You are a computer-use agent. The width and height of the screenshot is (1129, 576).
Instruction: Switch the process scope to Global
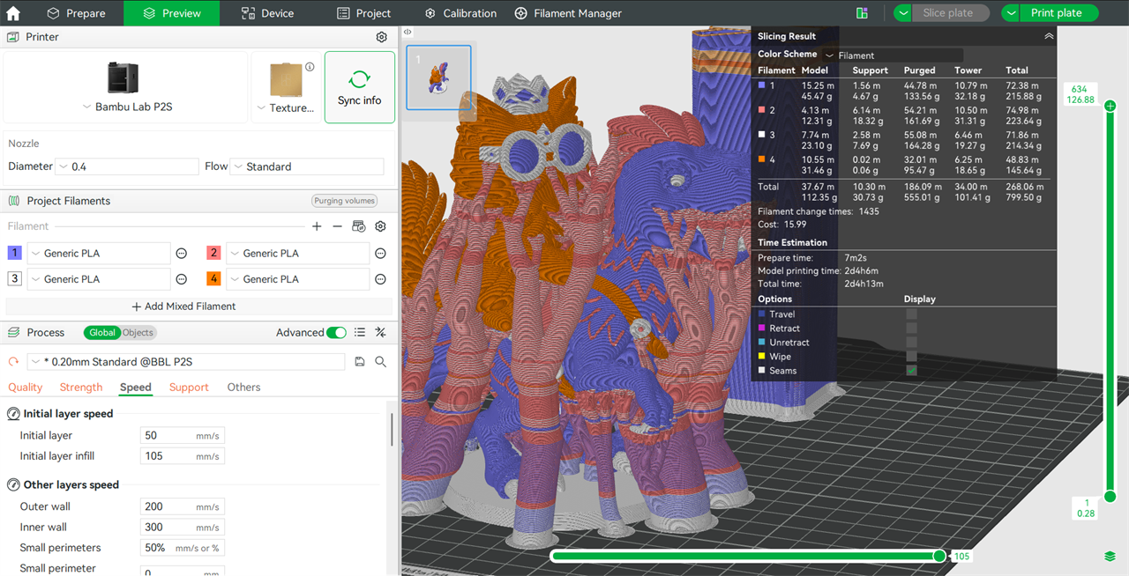(x=101, y=333)
